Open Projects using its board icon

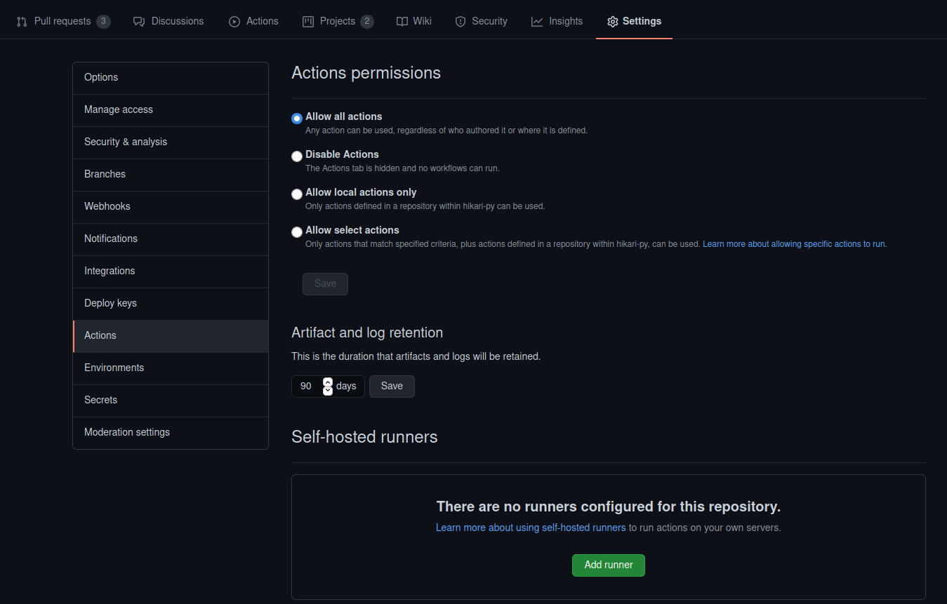(308, 21)
